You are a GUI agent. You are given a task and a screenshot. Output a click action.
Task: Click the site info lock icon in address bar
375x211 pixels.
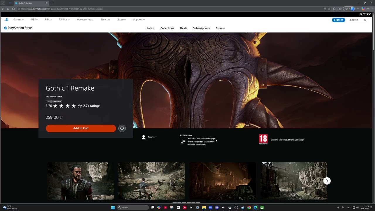pyautogui.click(x=19, y=9)
